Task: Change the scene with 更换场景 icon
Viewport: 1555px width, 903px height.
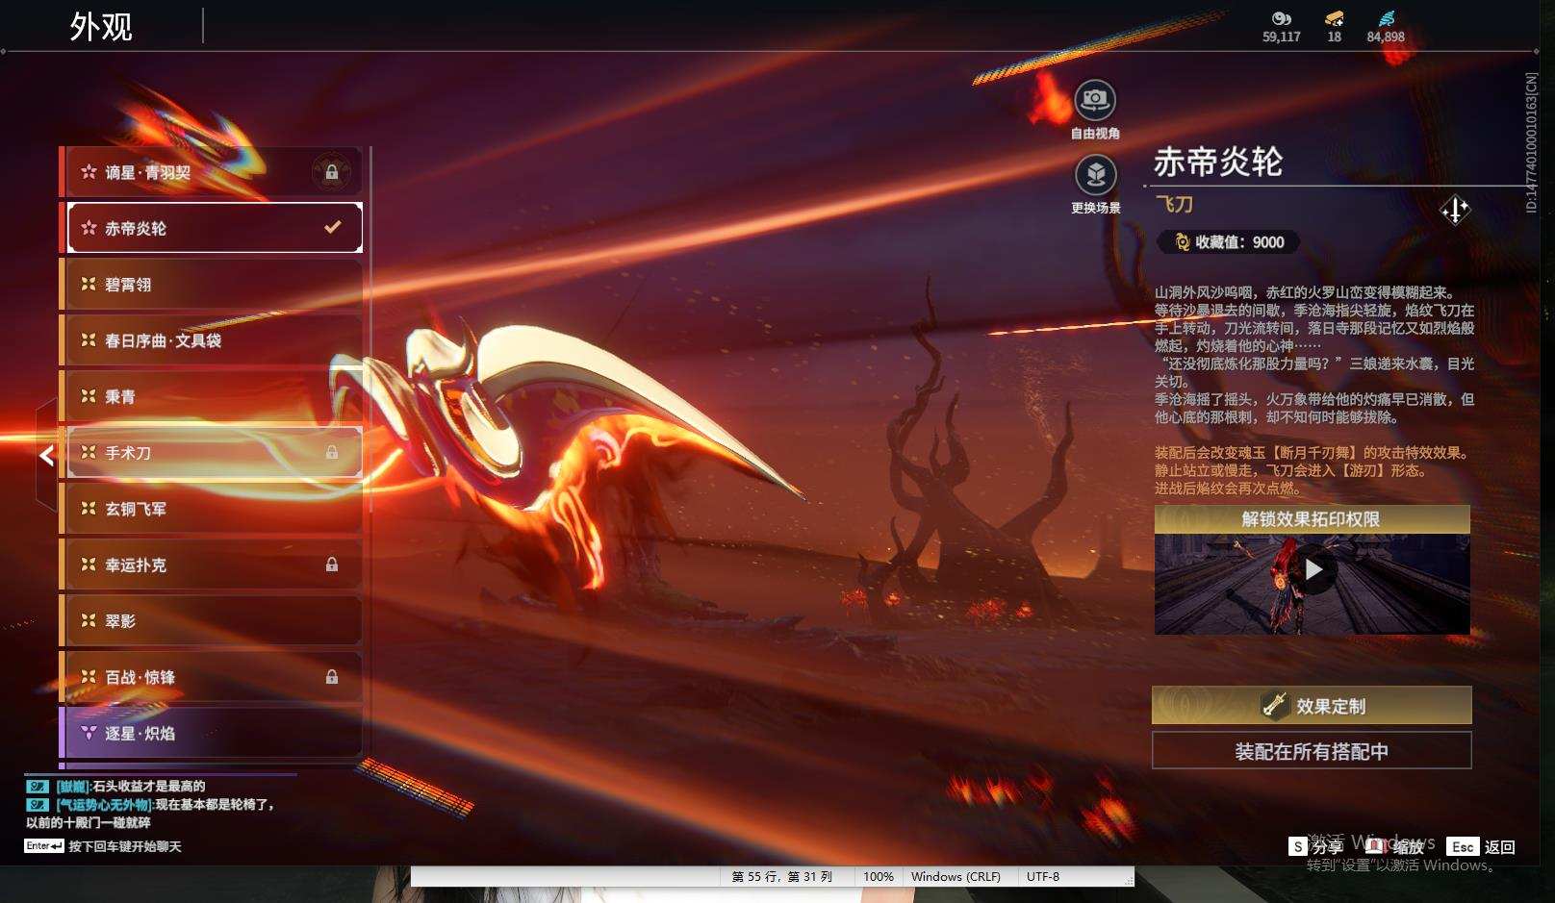Action: pos(1095,175)
